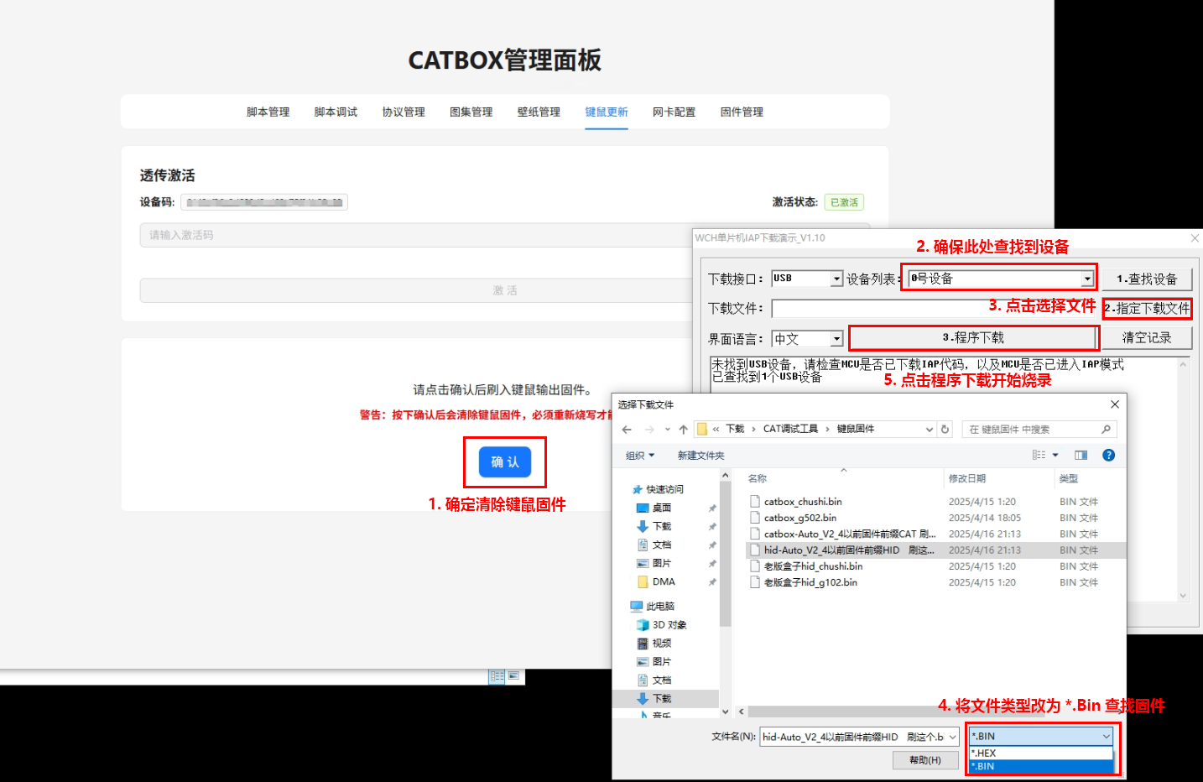Image resolution: width=1203 pixels, height=782 pixels.
Task: Switch to 固件管理 tab
Action: [x=742, y=112]
